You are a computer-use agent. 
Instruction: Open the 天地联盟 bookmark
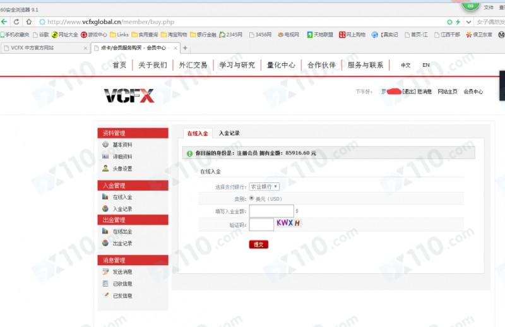tap(320, 35)
